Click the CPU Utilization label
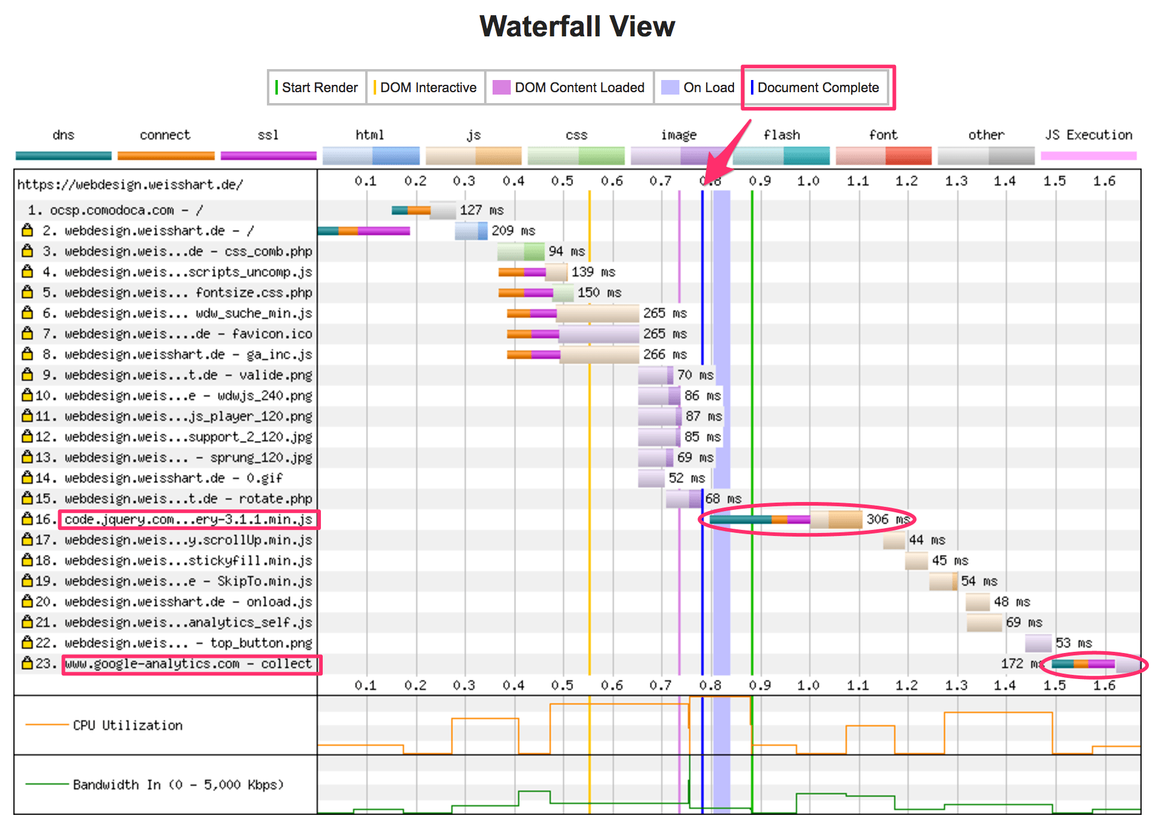The width and height of the screenshot is (1155, 827). [x=127, y=725]
